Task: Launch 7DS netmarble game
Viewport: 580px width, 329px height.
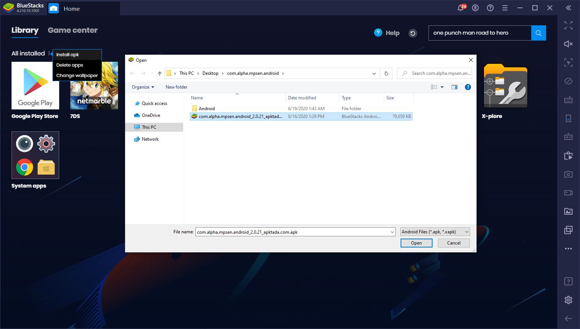Action: pos(94,86)
